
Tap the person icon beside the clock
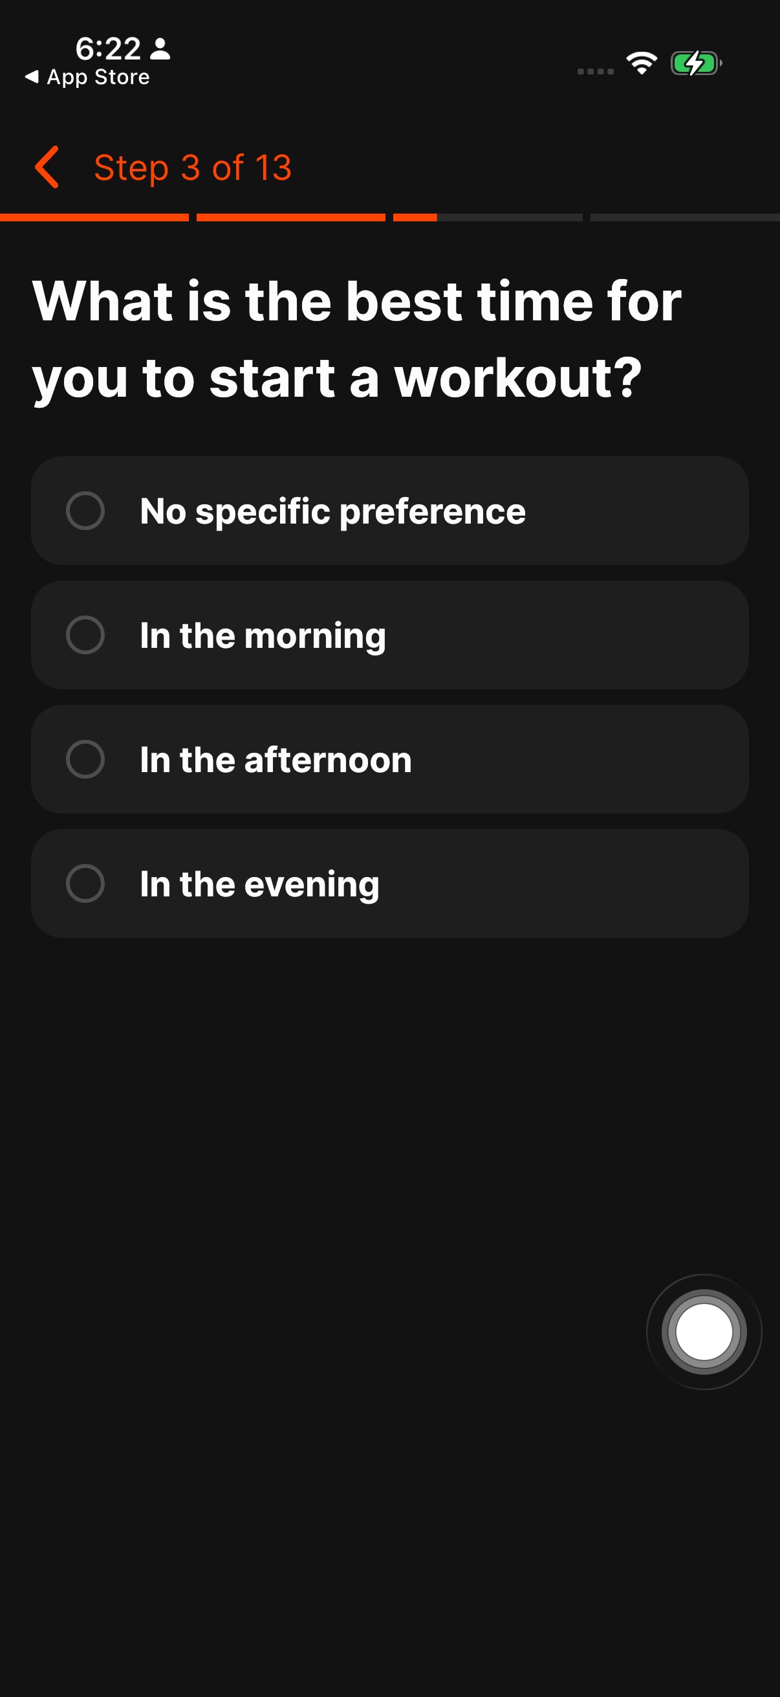(x=160, y=49)
